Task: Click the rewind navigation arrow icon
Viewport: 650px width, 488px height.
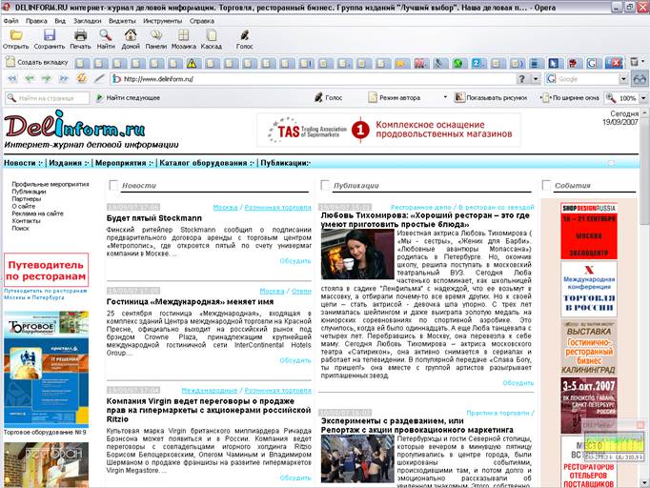Action: click(x=12, y=78)
